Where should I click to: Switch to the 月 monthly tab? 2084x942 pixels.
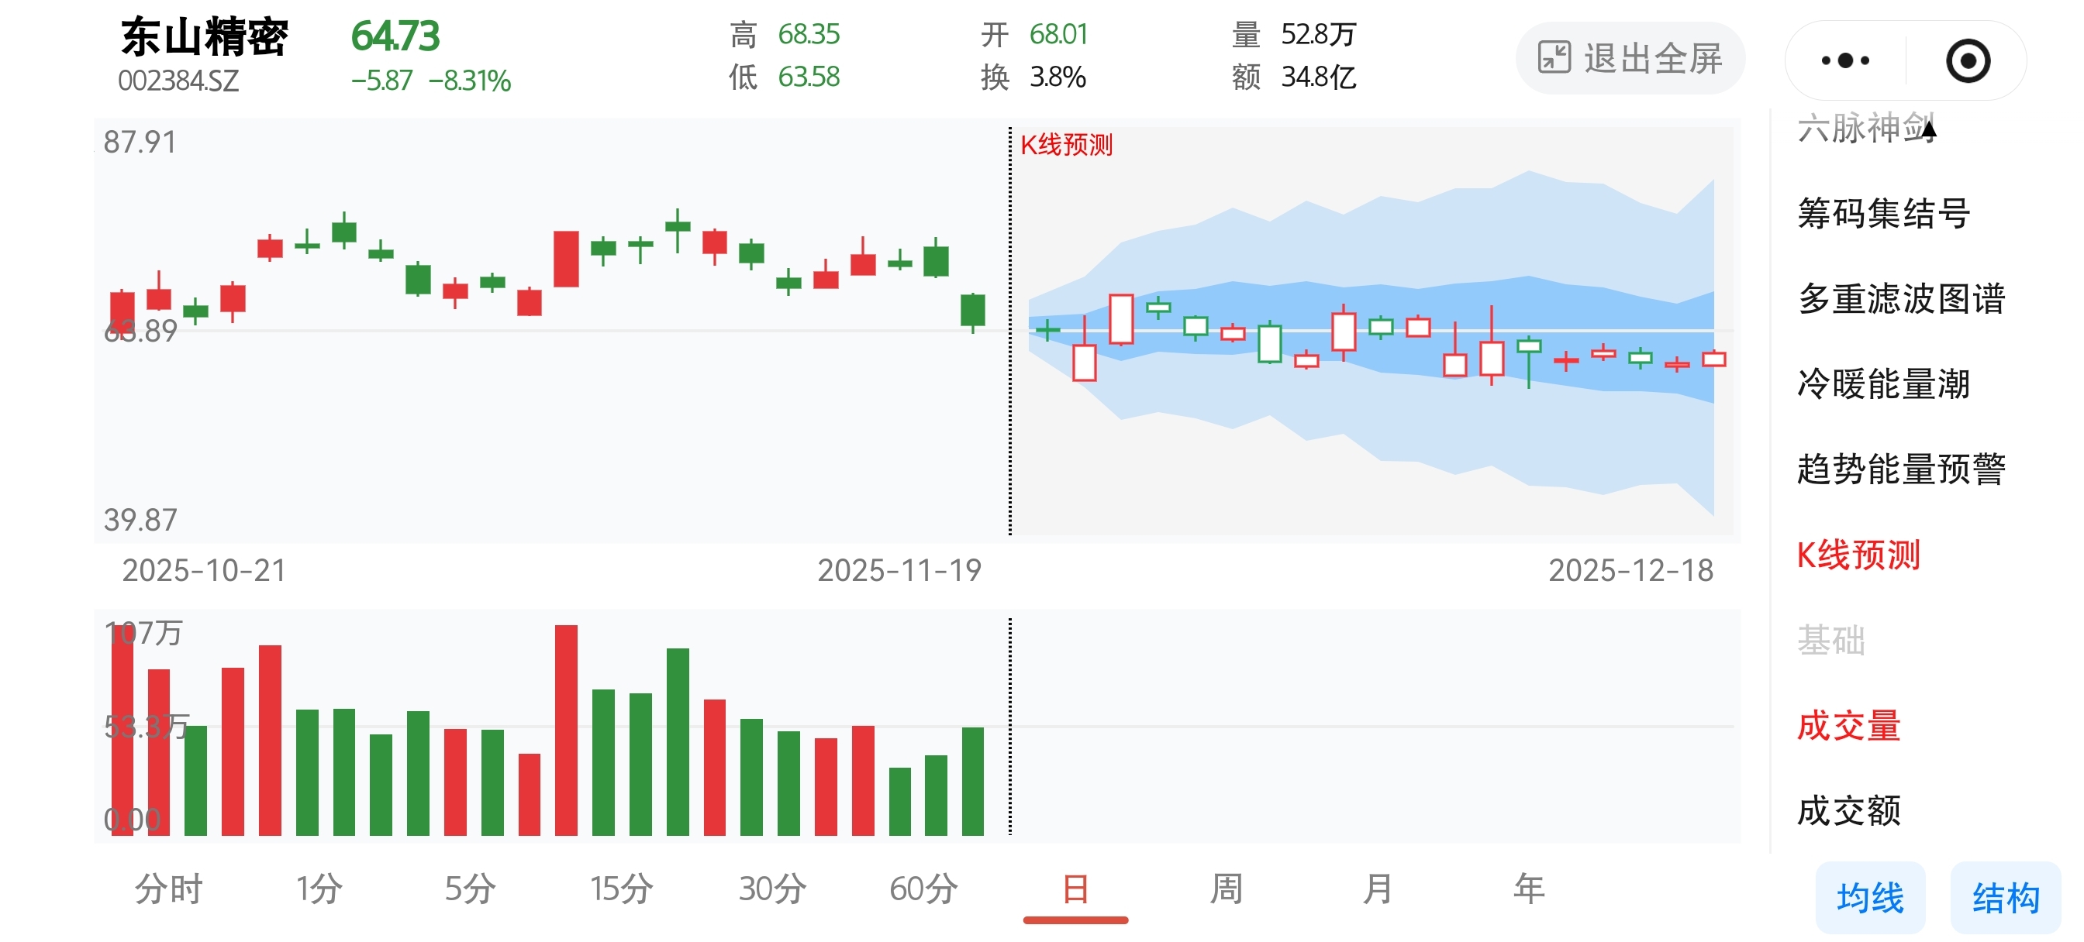point(1377,889)
